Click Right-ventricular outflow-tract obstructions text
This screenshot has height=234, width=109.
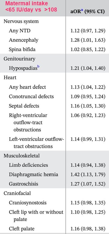pyautogui.click(x=28, y=122)
